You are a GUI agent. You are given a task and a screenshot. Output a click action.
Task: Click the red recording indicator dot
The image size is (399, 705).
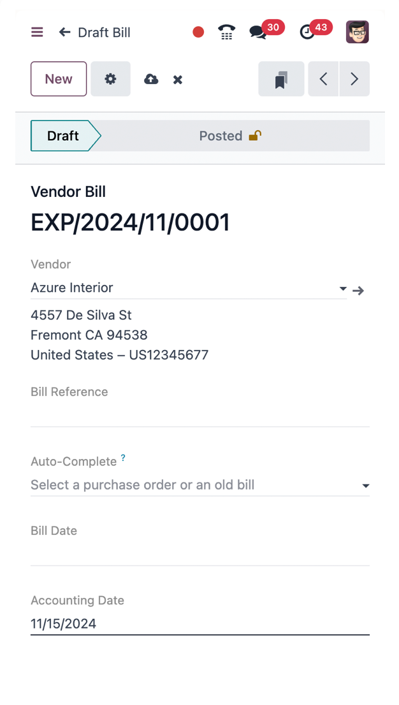coord(198,32)
